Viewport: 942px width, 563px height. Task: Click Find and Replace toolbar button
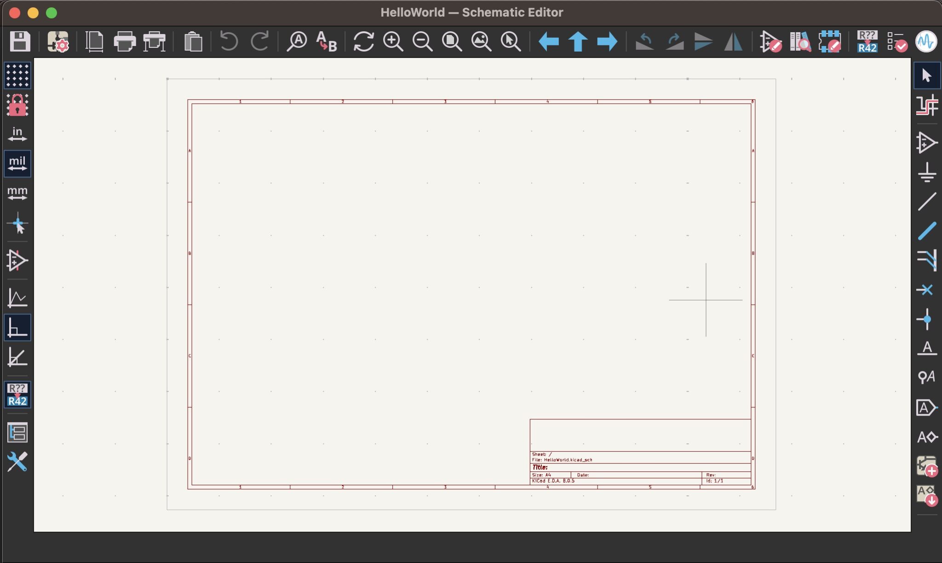tap(327, 41)
